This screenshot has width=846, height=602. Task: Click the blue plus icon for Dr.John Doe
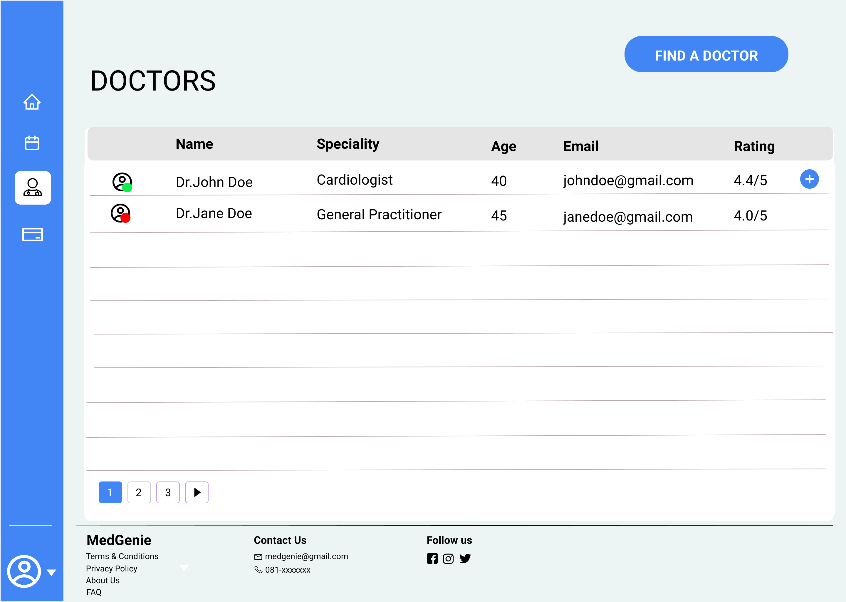(x=809, y=179)
